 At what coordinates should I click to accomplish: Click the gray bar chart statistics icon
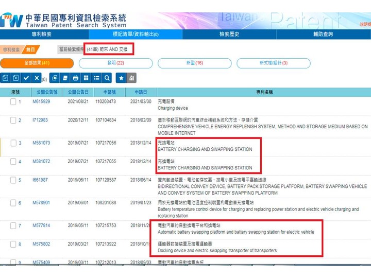point(131,78)
